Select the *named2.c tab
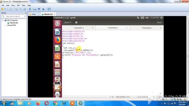The height and width of the screenshot is (106, 189). [113, 28]
